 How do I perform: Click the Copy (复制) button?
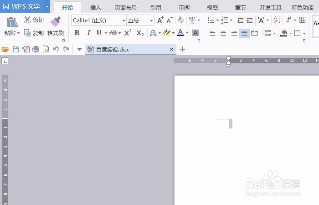(34, 33)
